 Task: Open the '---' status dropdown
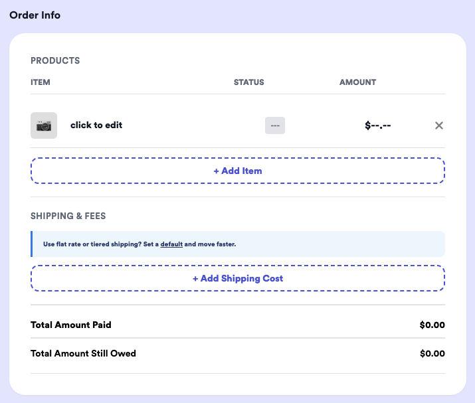(x=275, y=125)
